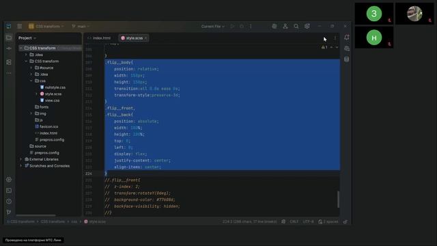The height and width of the screenshot is (246, 437).
Task: Expand External Libraries node
Action: (x=21, y=159)
